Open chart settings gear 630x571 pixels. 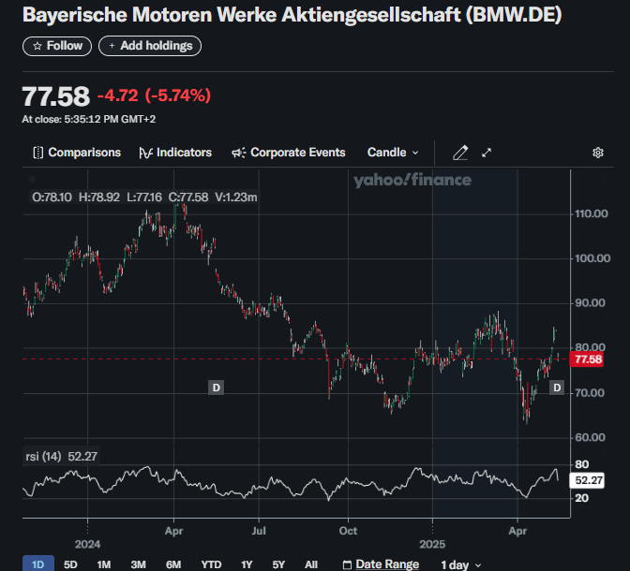598,153
